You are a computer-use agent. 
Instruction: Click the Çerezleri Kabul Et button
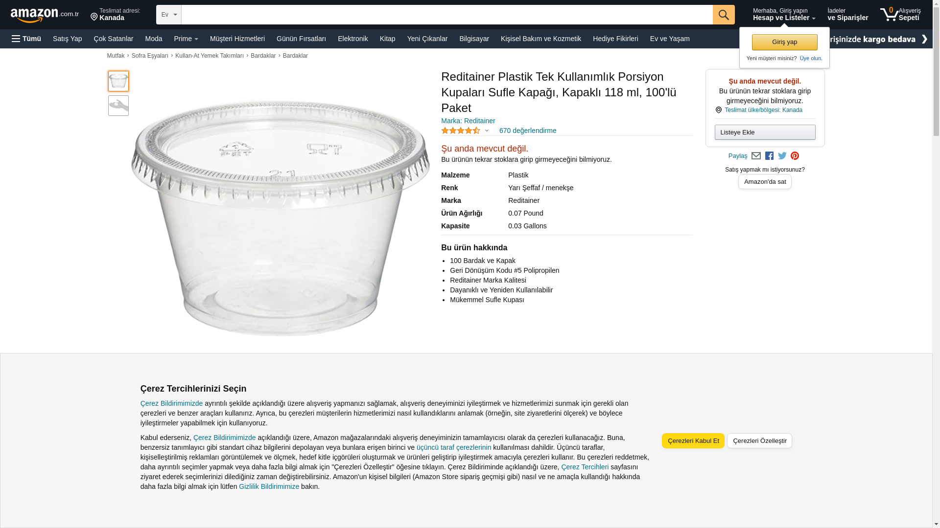(x=693, y=440)
